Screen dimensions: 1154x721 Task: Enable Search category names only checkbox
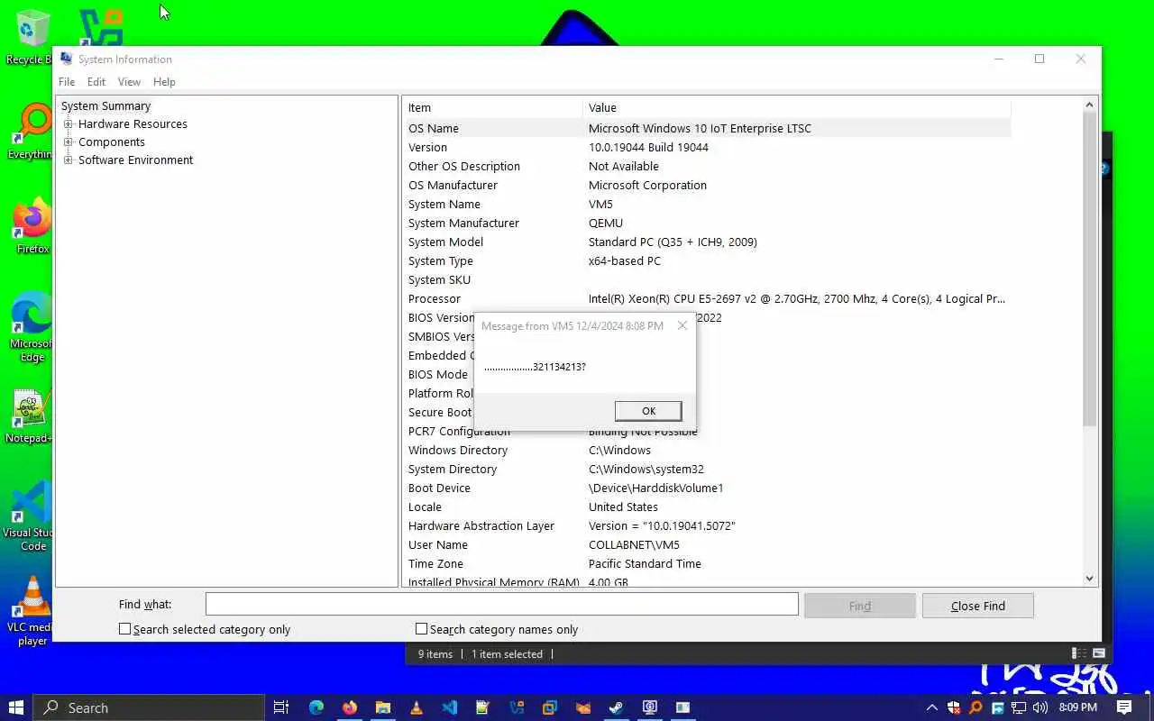pyautogui.click(x=421, y=629)
